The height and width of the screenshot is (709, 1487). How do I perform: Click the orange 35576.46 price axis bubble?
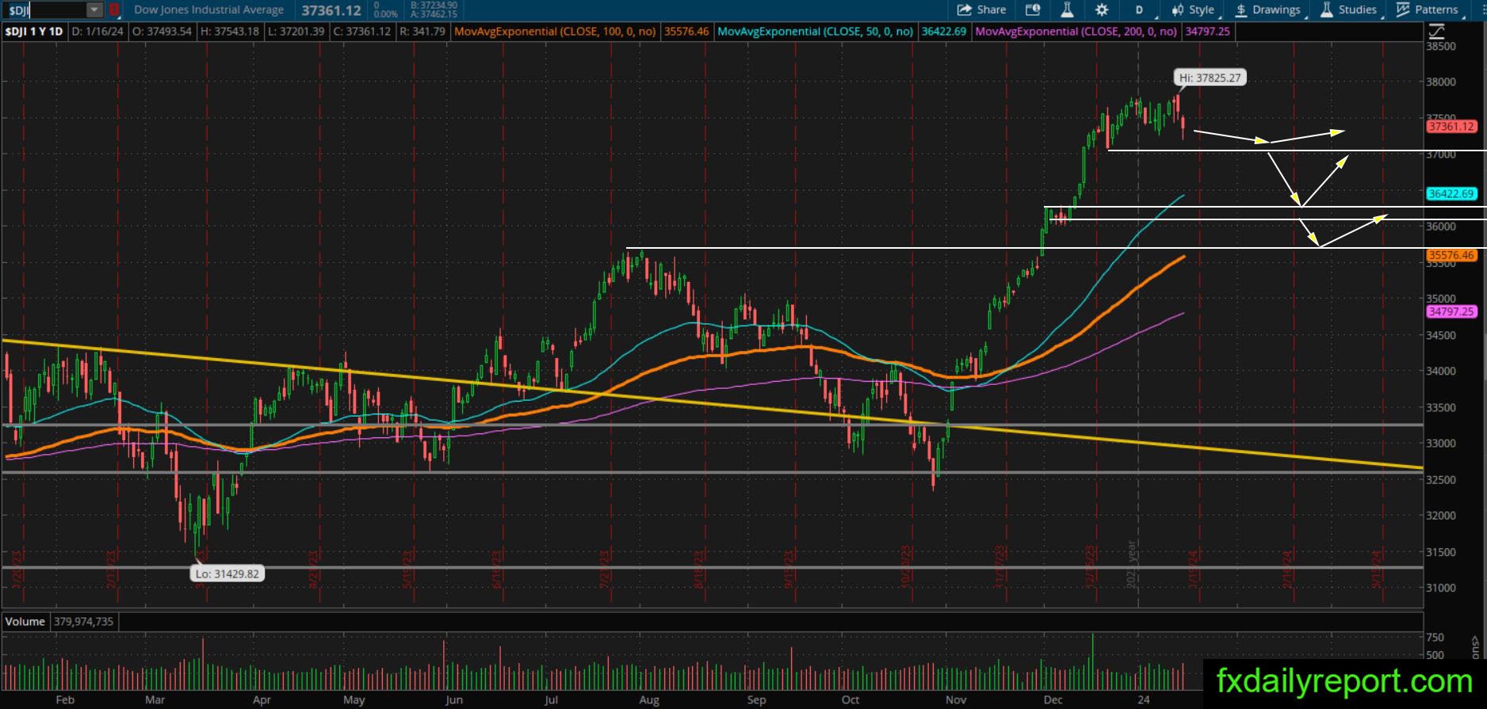(x=1451, y=255)
